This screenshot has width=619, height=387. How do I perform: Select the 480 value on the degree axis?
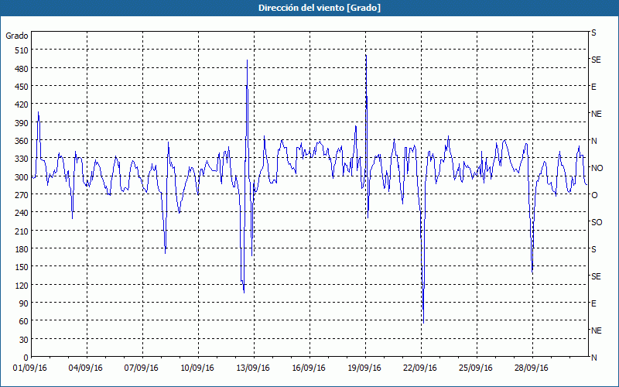(22, 69)
